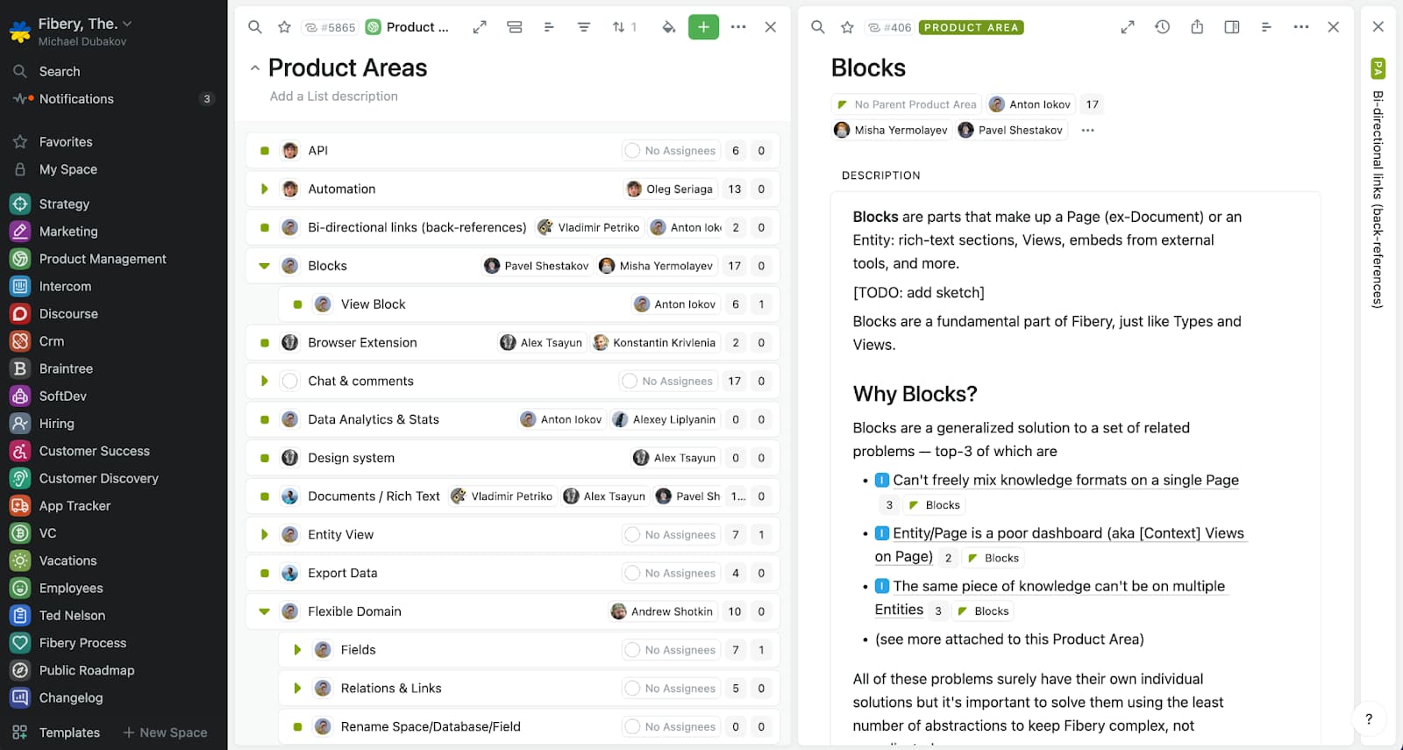The height and width of the screenshot is (750, 1403).
Task: Open Design system row
Action: pyautogui.click(x=512, y=458)
